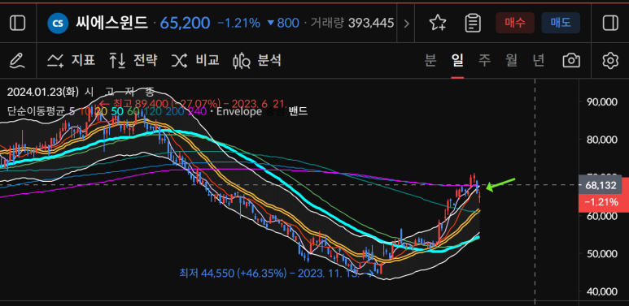Switch to 주 weekly chart tab
629x306 pixels.
(484, 61)
